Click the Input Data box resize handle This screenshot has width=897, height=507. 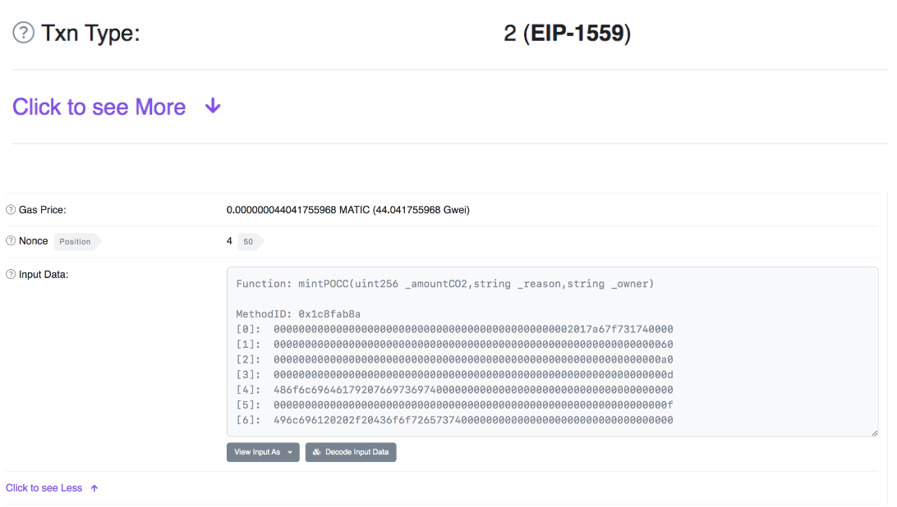pyautogui.click(x=874, y=432)
